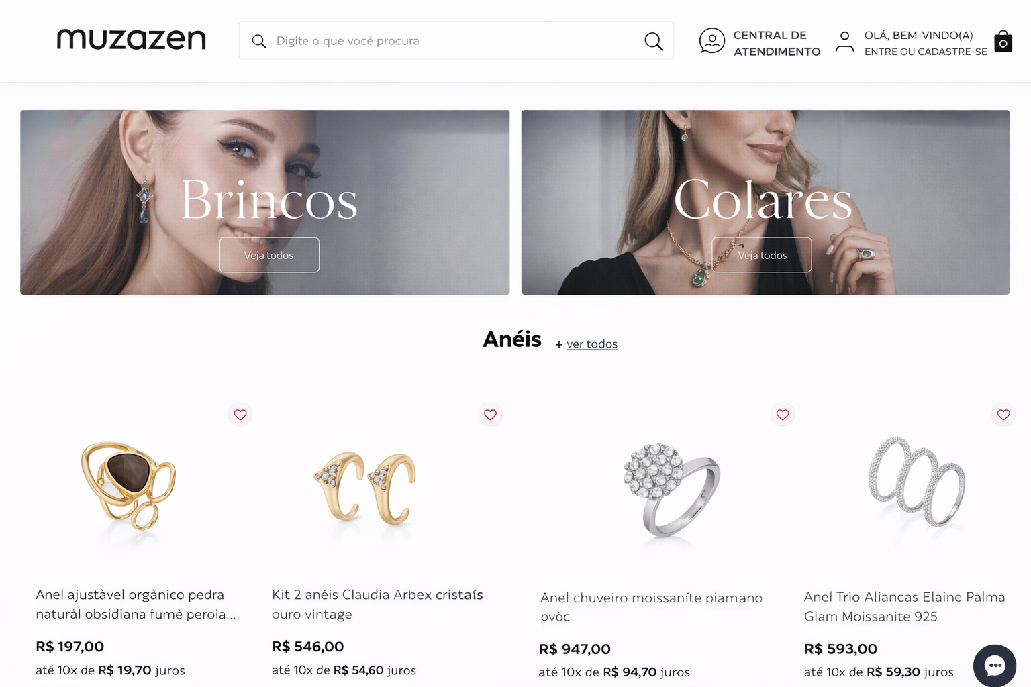Click Veja todos on Colares banner

tap(762, 255)
